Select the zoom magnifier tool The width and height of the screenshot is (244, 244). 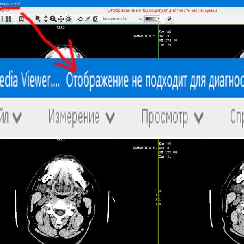53,19
